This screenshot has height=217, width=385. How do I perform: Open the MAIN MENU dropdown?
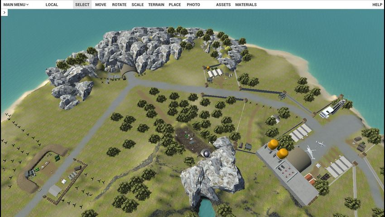click(16, 5)
